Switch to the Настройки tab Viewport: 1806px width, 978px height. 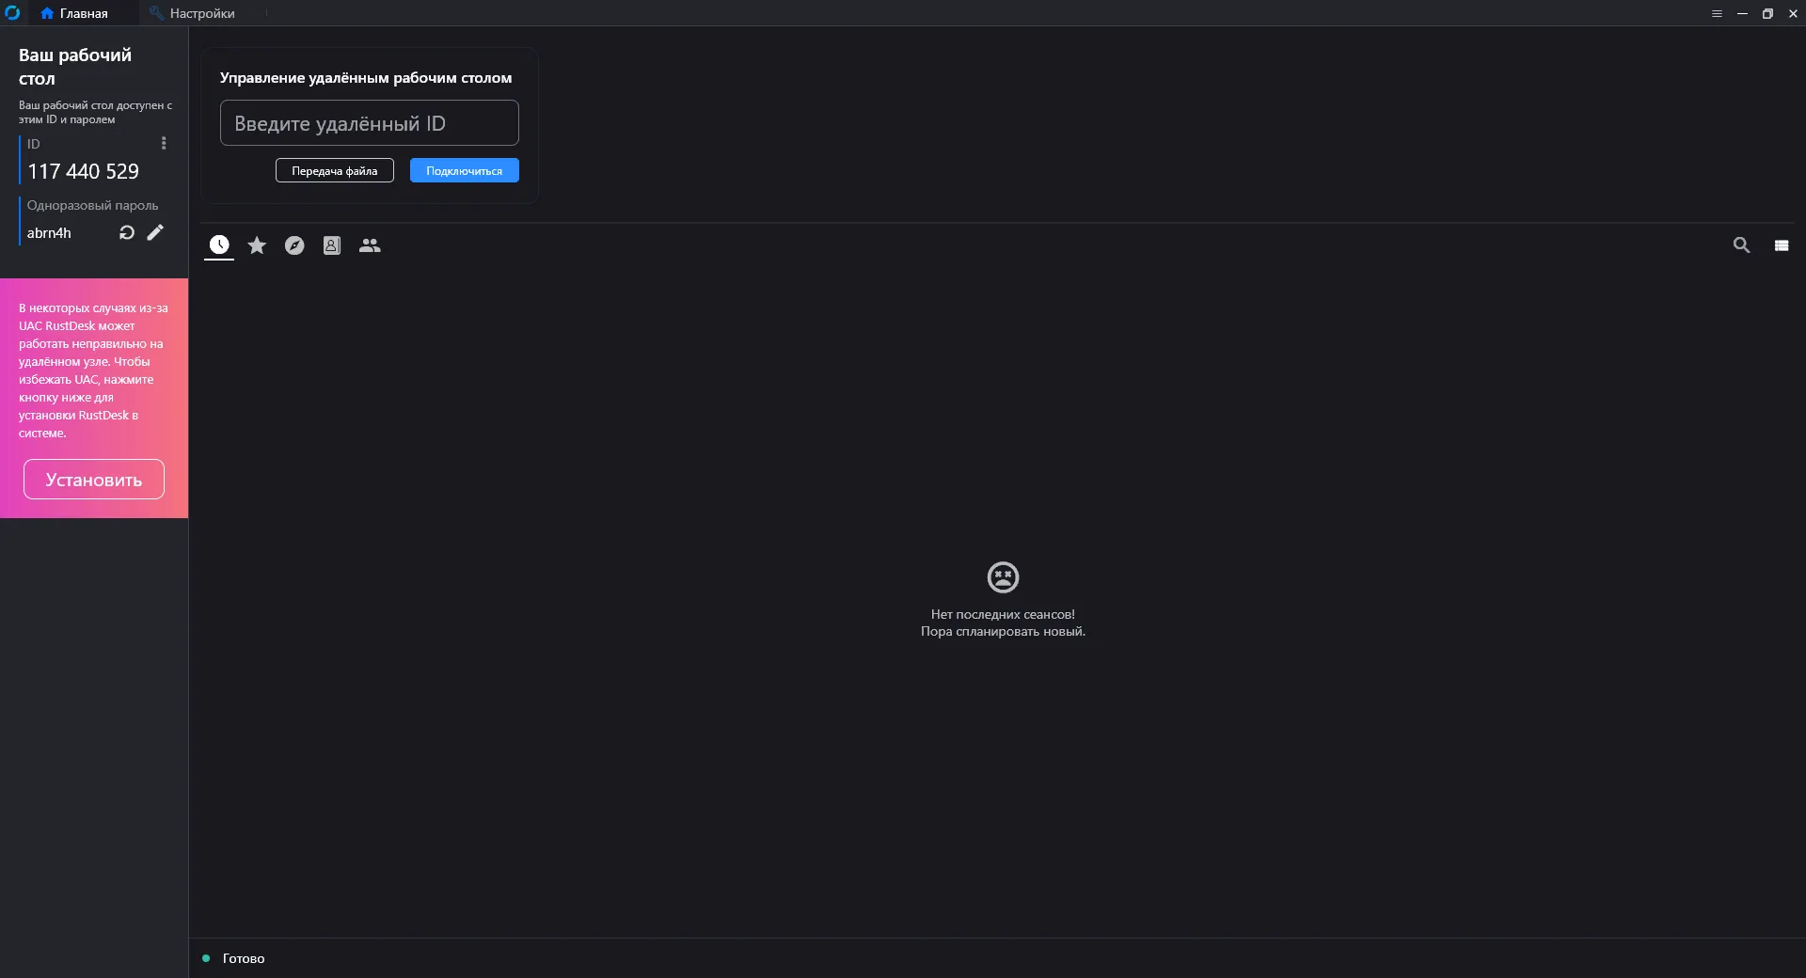pyautogui.click(x=192, y=13)
